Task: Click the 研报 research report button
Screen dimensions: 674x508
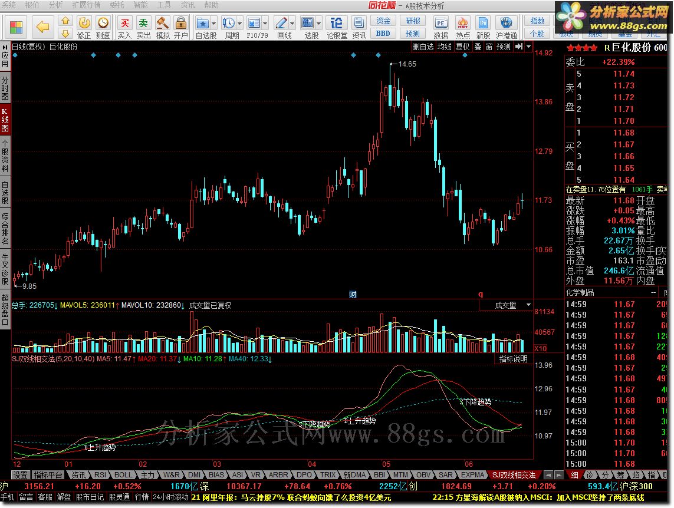Action: [413, 21]
